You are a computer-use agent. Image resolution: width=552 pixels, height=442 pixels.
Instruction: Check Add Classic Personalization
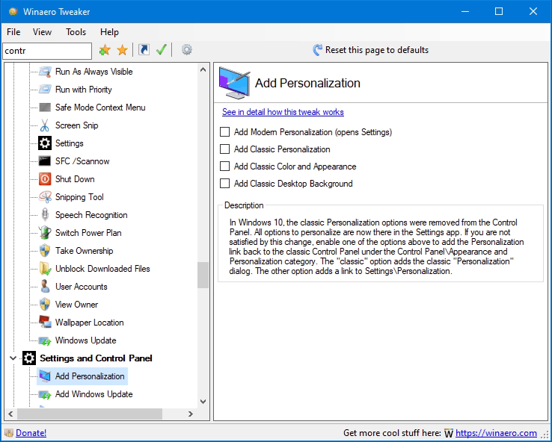[x=224, y=149]
